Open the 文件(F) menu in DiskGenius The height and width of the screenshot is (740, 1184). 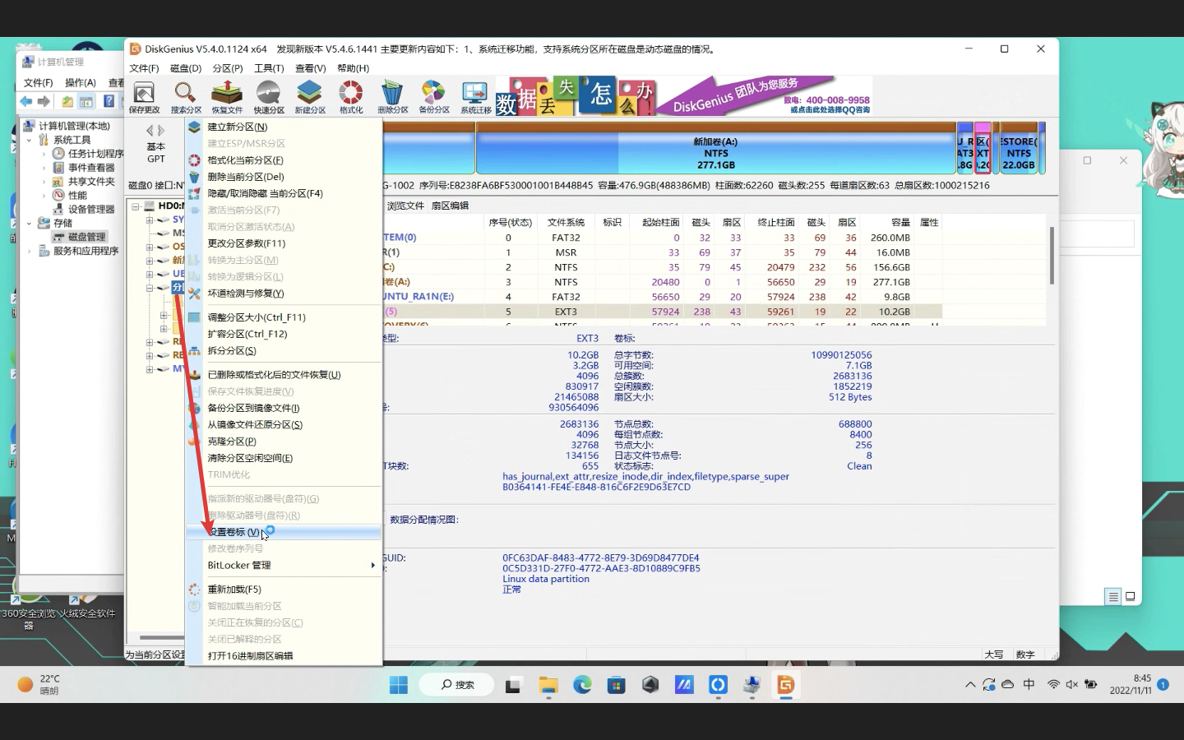pos(144,68)
